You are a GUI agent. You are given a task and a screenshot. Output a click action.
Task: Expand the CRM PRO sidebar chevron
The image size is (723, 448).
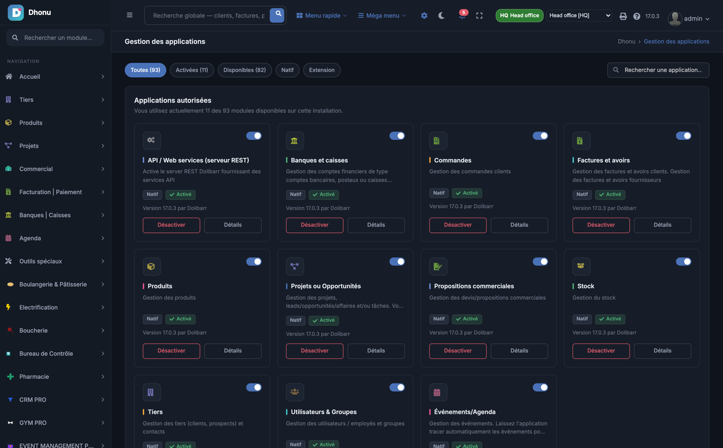[102, 400]
